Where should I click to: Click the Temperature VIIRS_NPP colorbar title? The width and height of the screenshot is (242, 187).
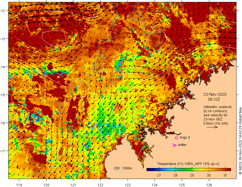pyautogui.click(x=188, y=164)
